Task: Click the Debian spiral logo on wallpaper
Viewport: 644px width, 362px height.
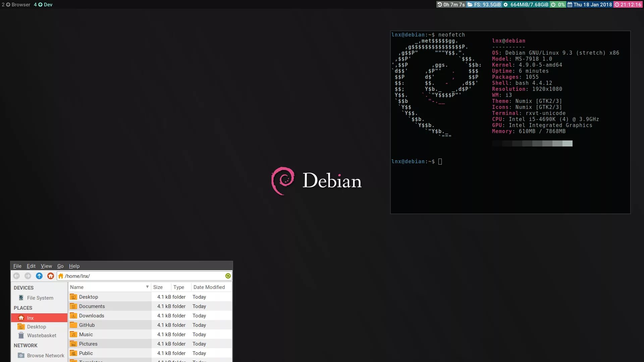Action: [x=283, y=180]
